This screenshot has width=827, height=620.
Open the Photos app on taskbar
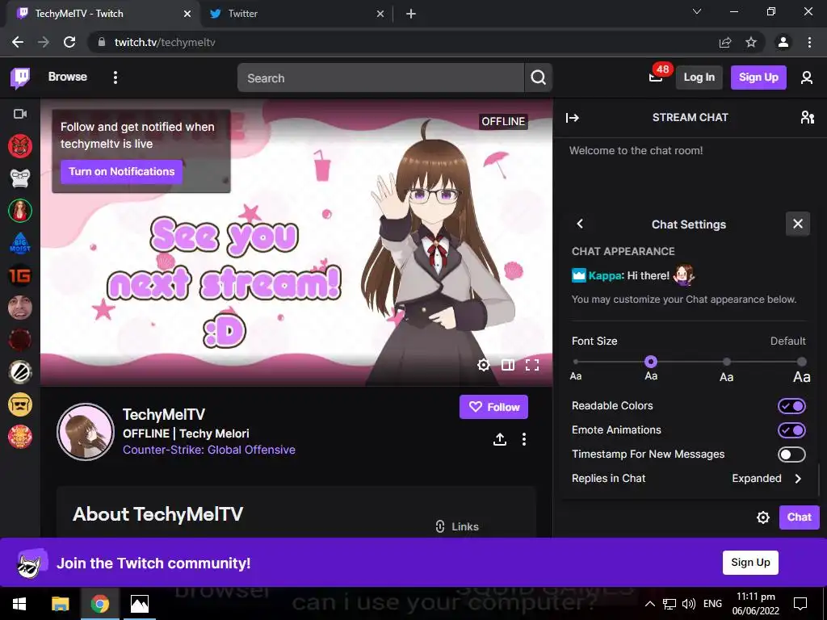tap(140, 604)
